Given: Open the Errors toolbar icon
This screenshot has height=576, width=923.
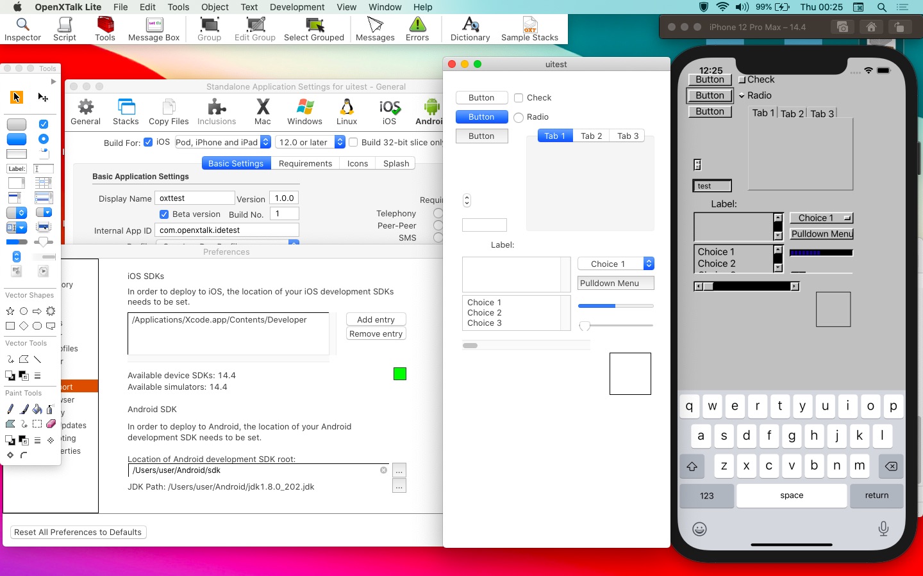Looking at the screenshot, I should click(x=417, y=29).
